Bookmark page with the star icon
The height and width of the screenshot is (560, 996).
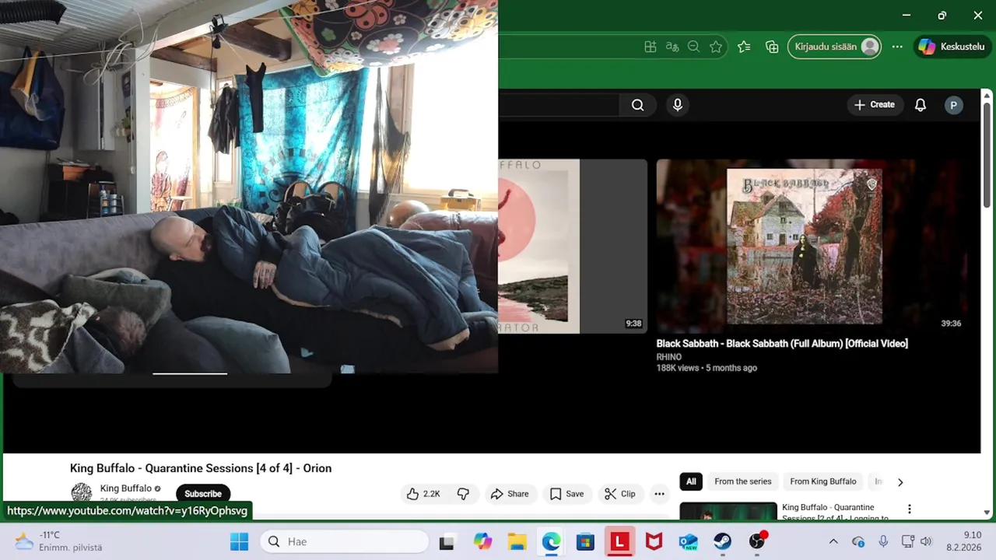click(x=716, y=47)
